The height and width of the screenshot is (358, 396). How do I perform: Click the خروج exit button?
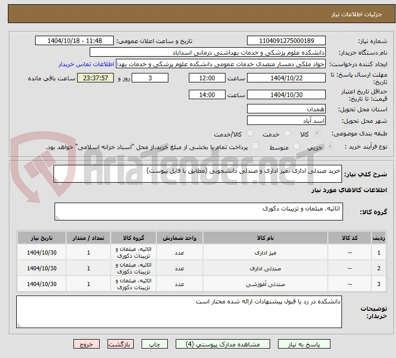tap(87, 344)
